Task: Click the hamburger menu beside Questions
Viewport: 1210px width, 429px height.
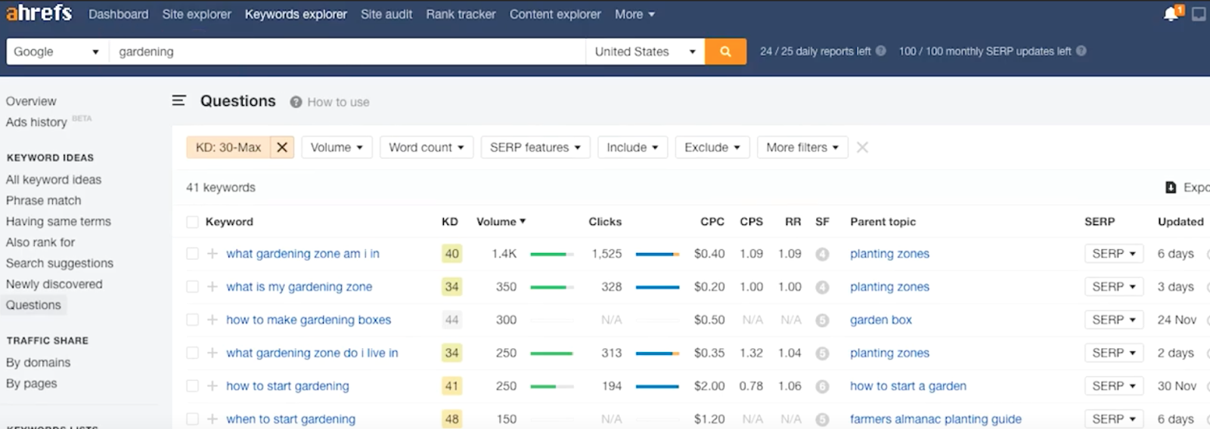Action: coord(179,100)
